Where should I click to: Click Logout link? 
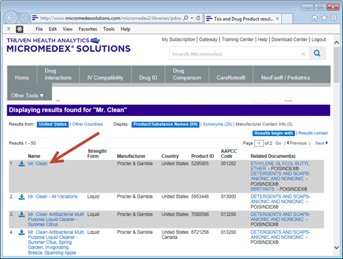coord(319,39)
